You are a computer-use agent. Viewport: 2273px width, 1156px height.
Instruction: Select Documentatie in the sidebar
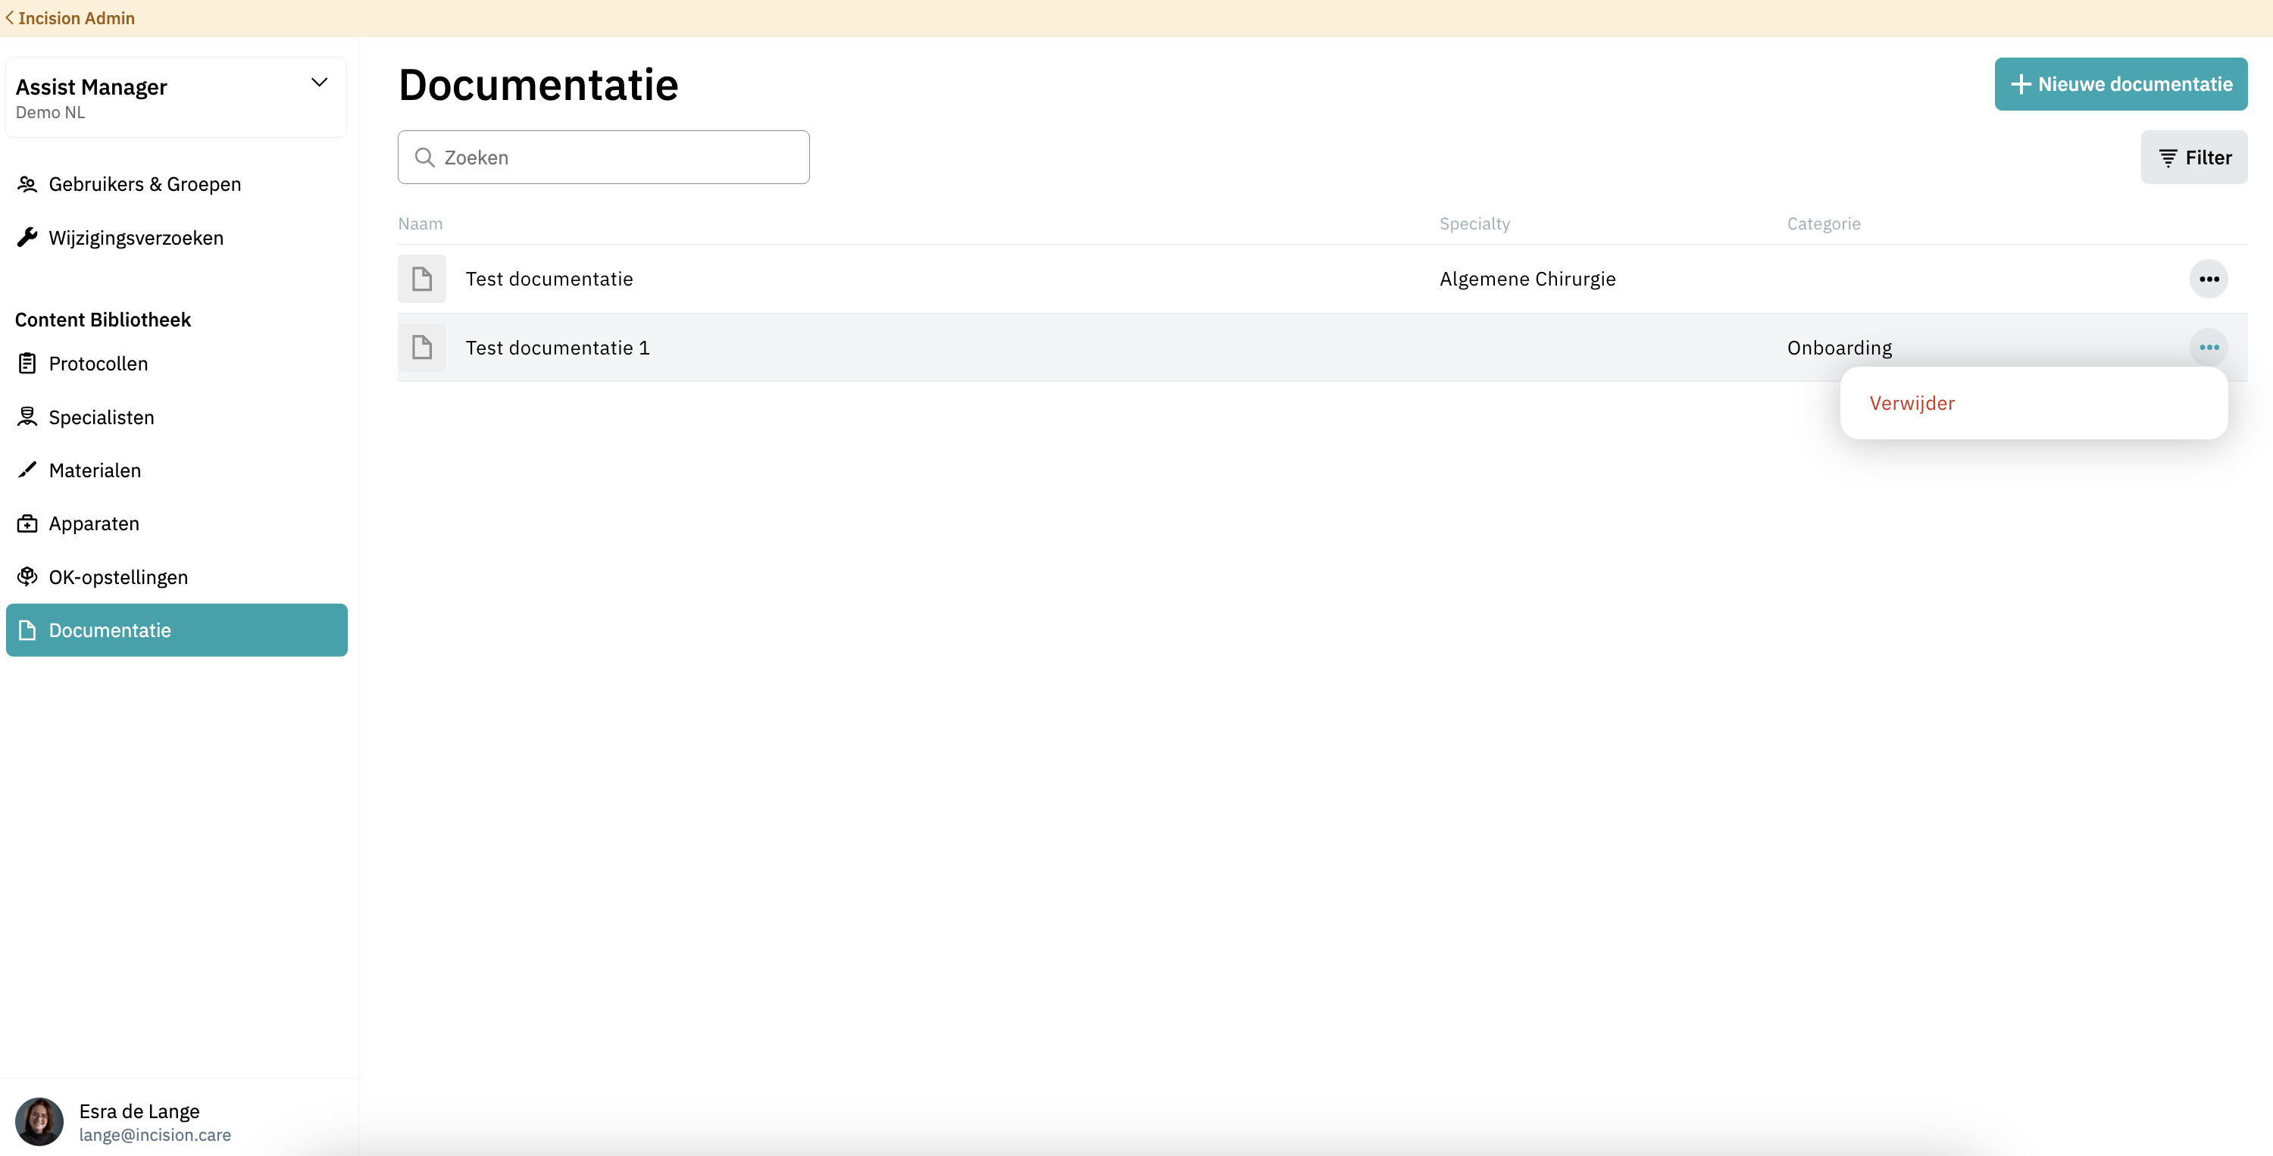177,630
